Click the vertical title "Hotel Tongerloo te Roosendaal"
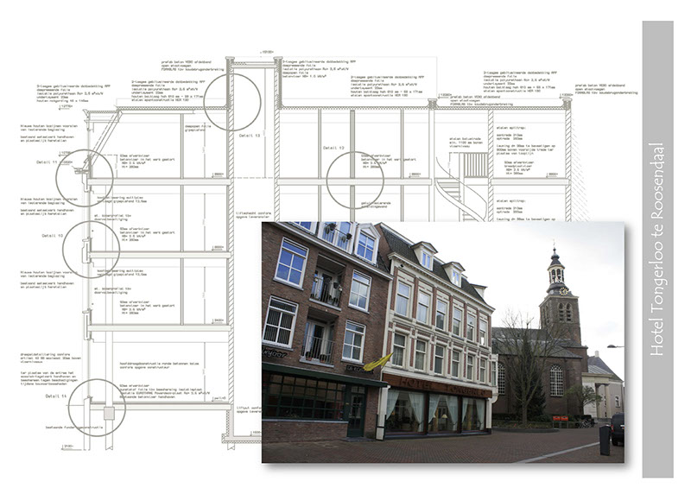 pos(656,250)
